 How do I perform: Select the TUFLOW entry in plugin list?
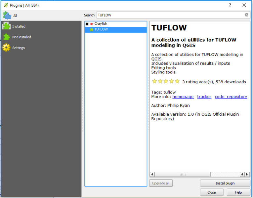[101, 30]
